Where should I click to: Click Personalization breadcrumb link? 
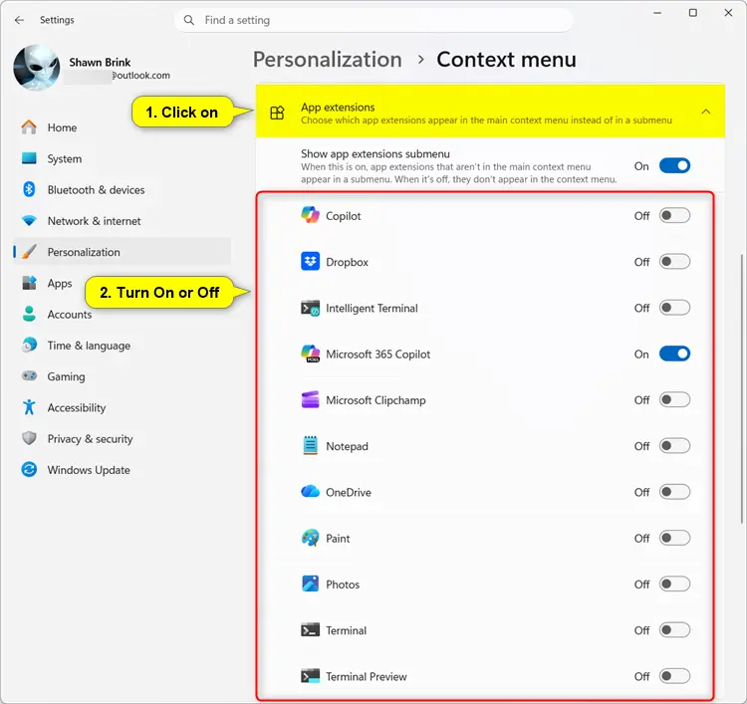pos(328,60)
